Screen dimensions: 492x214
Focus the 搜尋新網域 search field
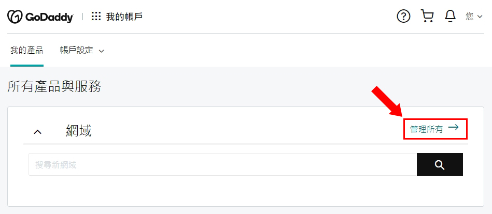coord(222,164)
